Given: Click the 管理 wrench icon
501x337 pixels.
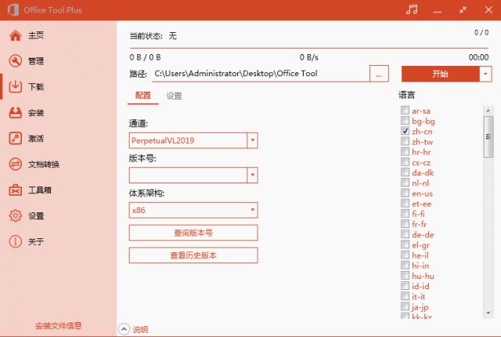Looking at the screenshot, I should 16,61.
